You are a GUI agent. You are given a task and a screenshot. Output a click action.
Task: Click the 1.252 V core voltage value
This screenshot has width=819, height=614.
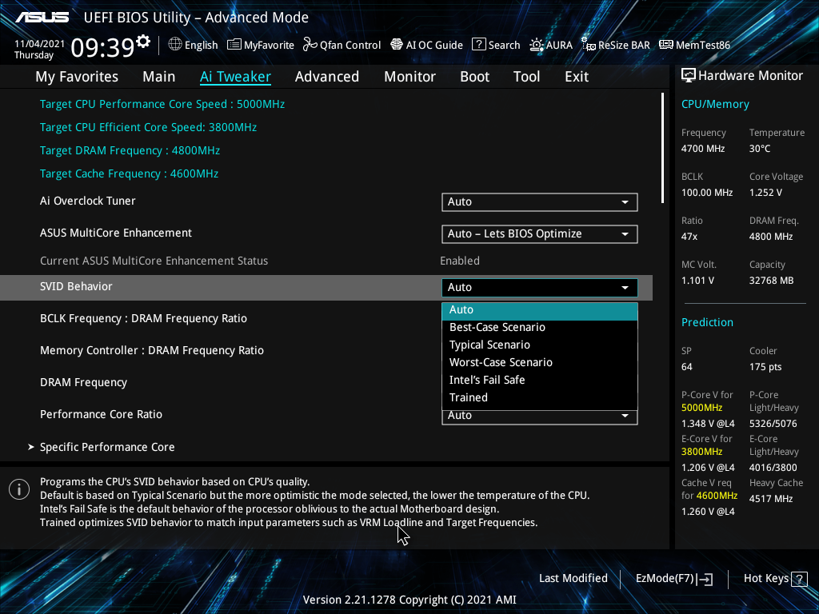[x=765, y=193]
